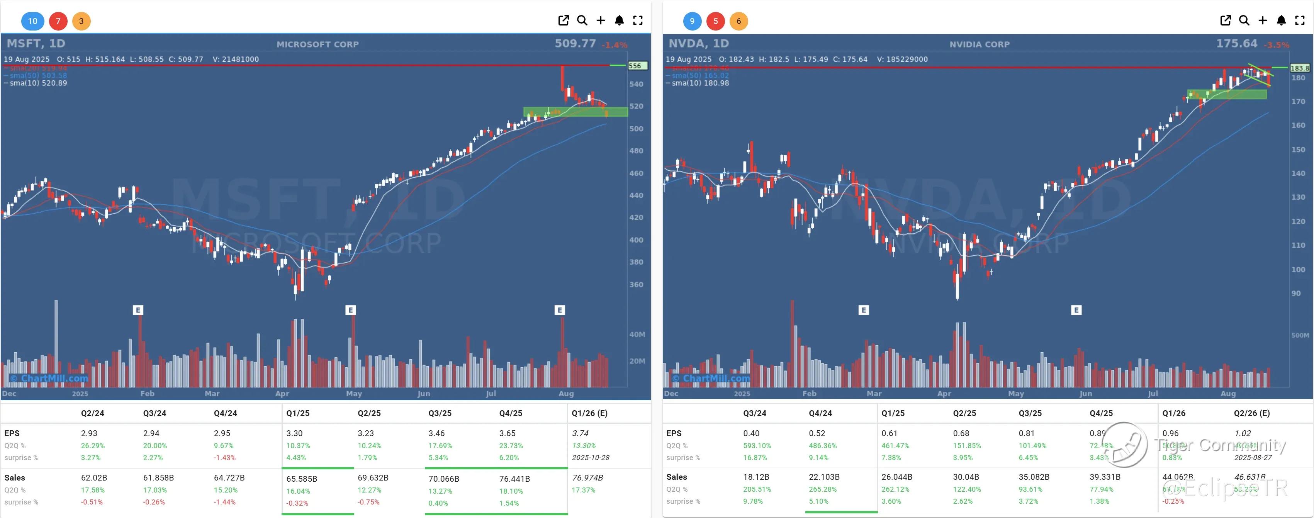Expand MSFT chart to fullscreen
This screenshot has height=518, width=1314.
(x=638, y=20)
